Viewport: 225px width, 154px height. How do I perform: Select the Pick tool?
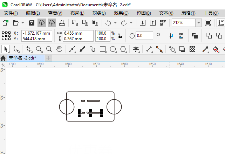click(x=6, y=49)
